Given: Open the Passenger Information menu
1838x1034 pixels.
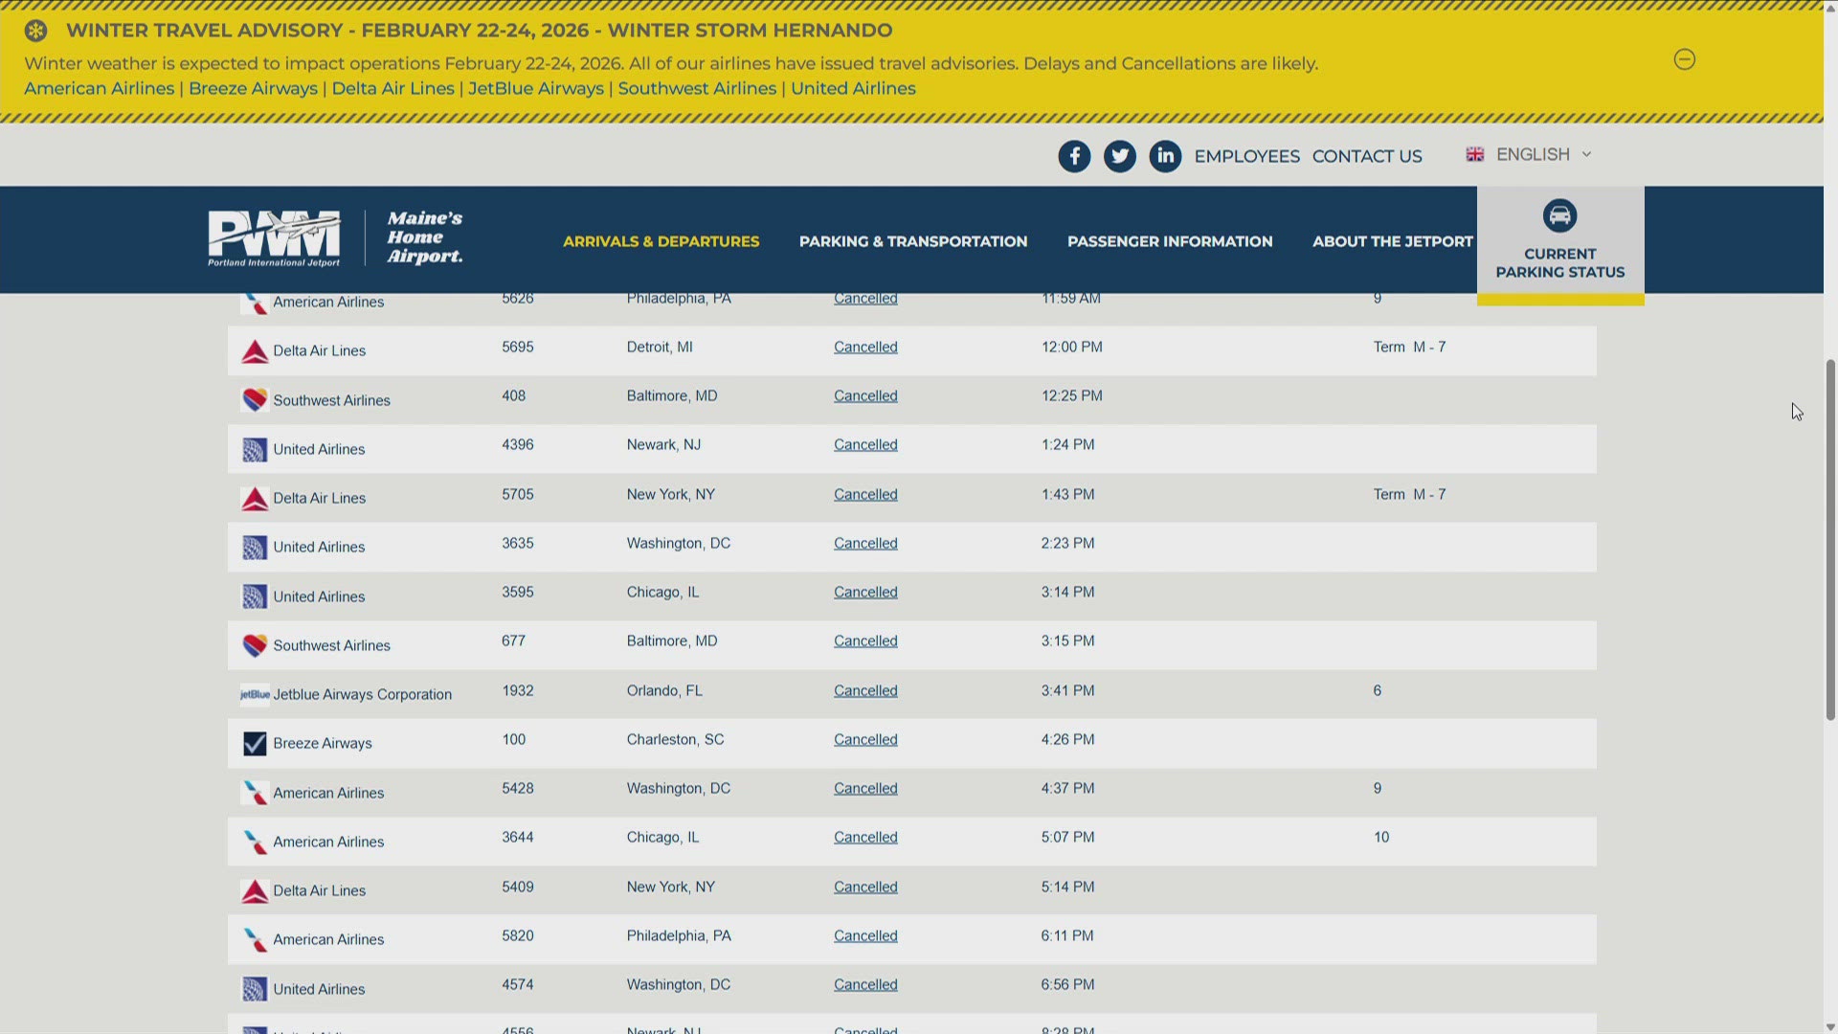Looking at the screenshot, I should (x=1169, y=241).
